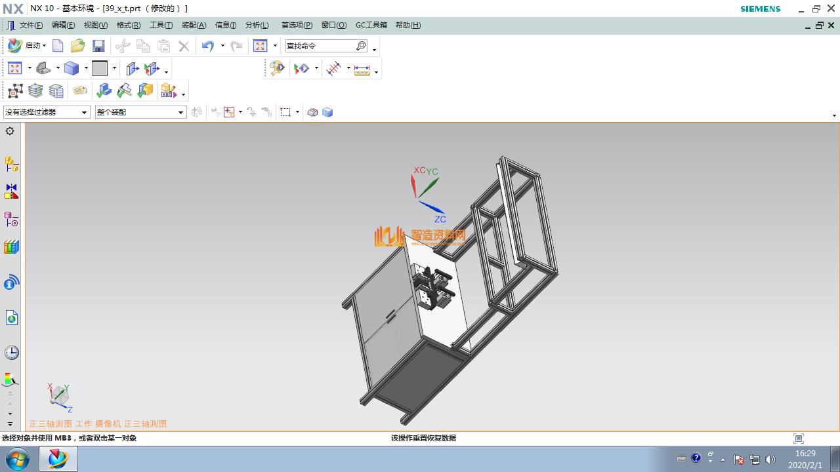Open the Reuse Library books icon

tap(11, 247)
